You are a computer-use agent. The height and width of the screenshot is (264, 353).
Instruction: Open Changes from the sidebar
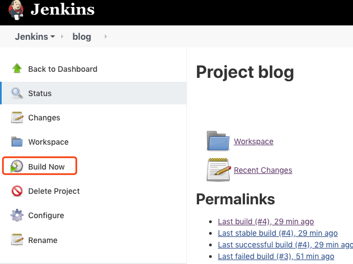pyautogui.click(x=44, y=118)
